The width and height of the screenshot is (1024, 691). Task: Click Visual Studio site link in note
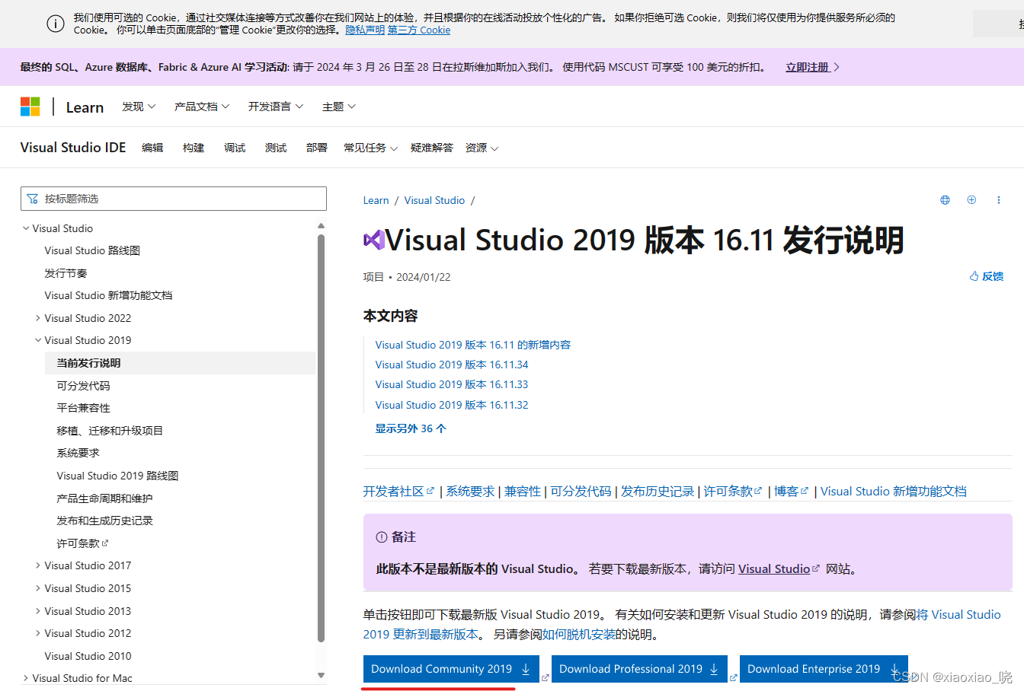[x=779, y=569]
